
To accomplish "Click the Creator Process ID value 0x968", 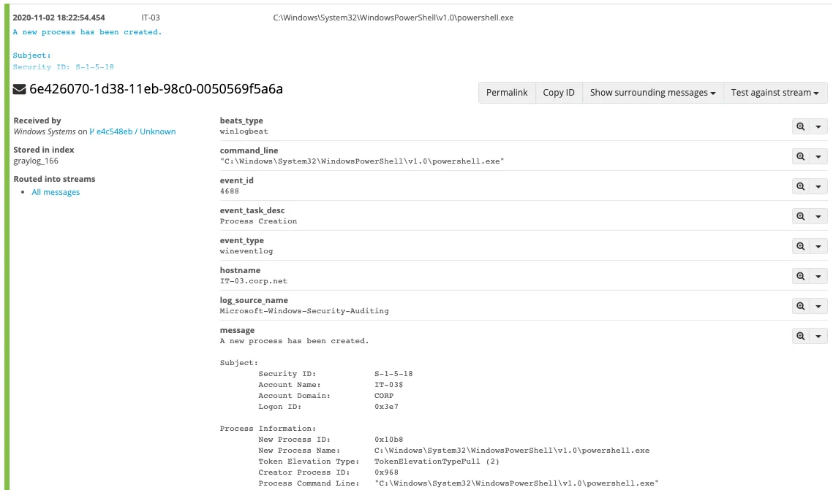I will click(386, 472).
